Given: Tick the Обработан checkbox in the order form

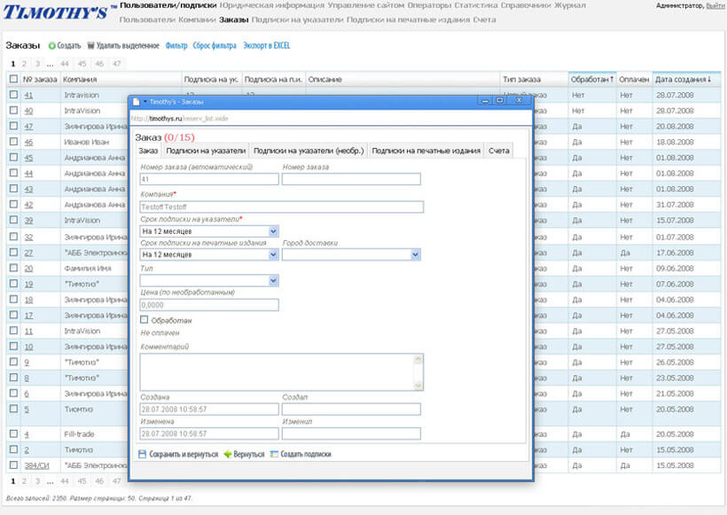Looking at the screenshot, I should (x=145, y=320).
